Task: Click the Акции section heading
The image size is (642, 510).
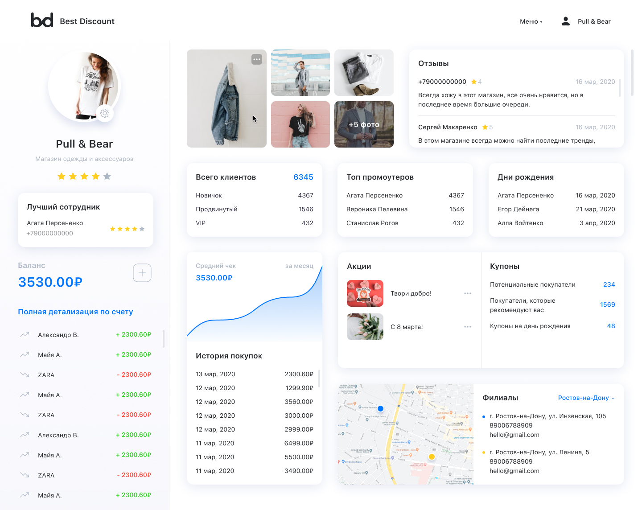Action: pyautogui.click(x=359, y=266)
